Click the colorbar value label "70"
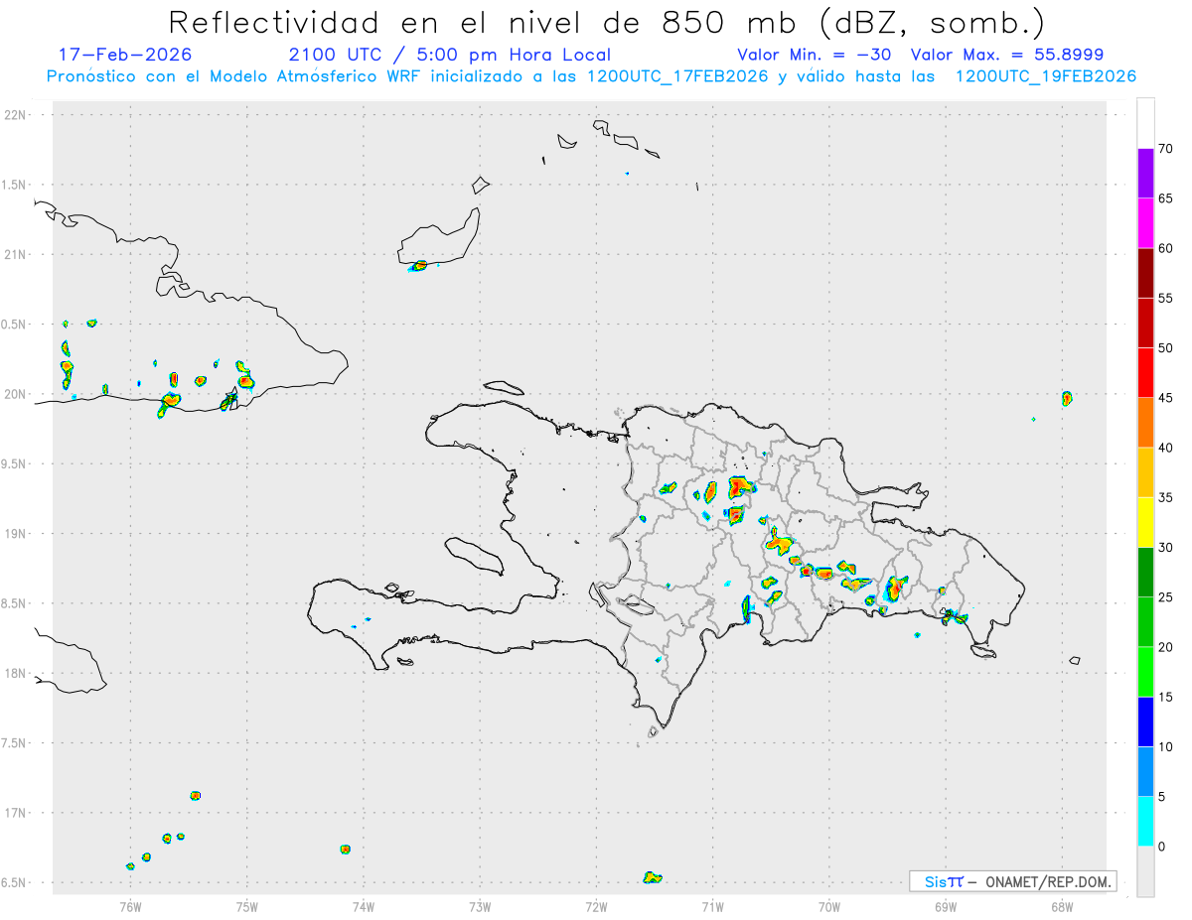Viewport: 1192px width, 920px height. click(x=1165, y=149)
